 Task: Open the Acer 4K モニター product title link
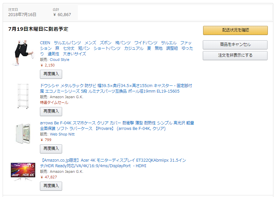pos(113,163)
